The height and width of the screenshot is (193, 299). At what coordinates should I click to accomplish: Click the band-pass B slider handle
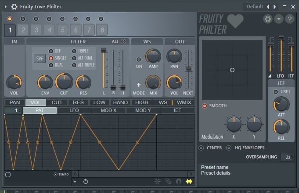113,88
